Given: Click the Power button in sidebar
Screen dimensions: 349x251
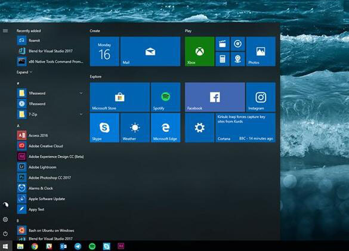Looking at the screenshot, I should (x=5, y=234).
